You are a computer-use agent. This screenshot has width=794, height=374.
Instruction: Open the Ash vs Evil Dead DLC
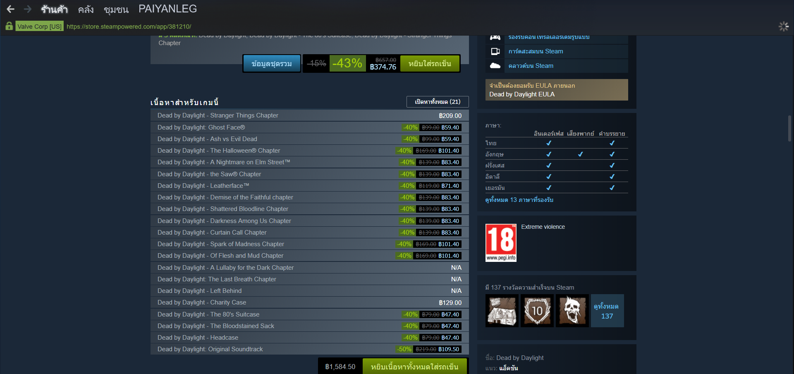[310, 139]
